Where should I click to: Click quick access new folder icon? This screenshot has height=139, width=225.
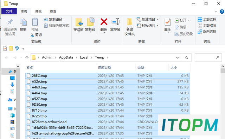pos(11,48)
